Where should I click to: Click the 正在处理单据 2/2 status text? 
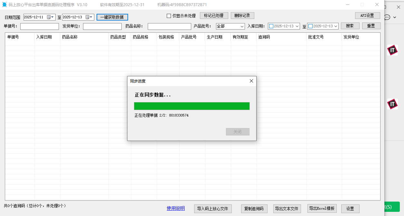click(x=162, y=116)
